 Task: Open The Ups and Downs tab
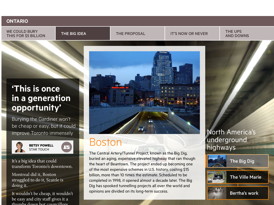point(247,33)
